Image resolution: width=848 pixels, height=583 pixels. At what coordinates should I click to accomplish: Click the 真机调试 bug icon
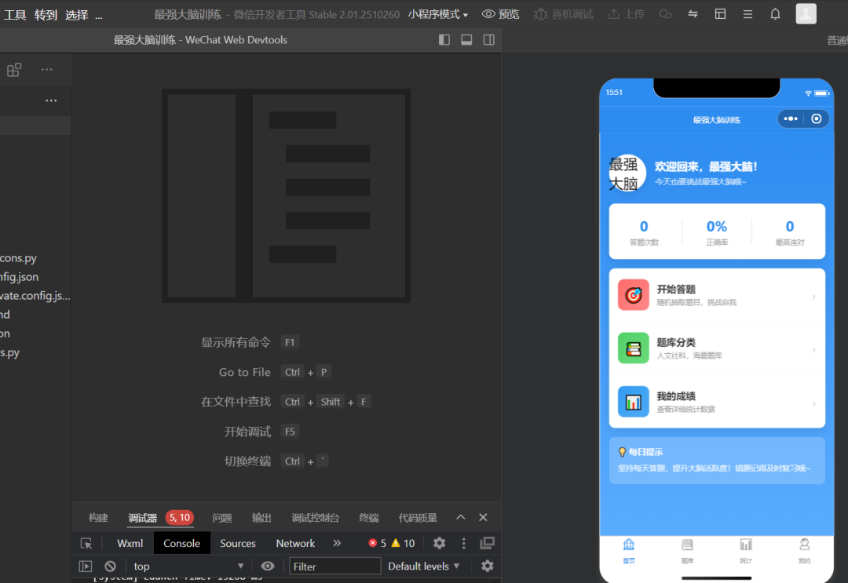click(540, 14)
